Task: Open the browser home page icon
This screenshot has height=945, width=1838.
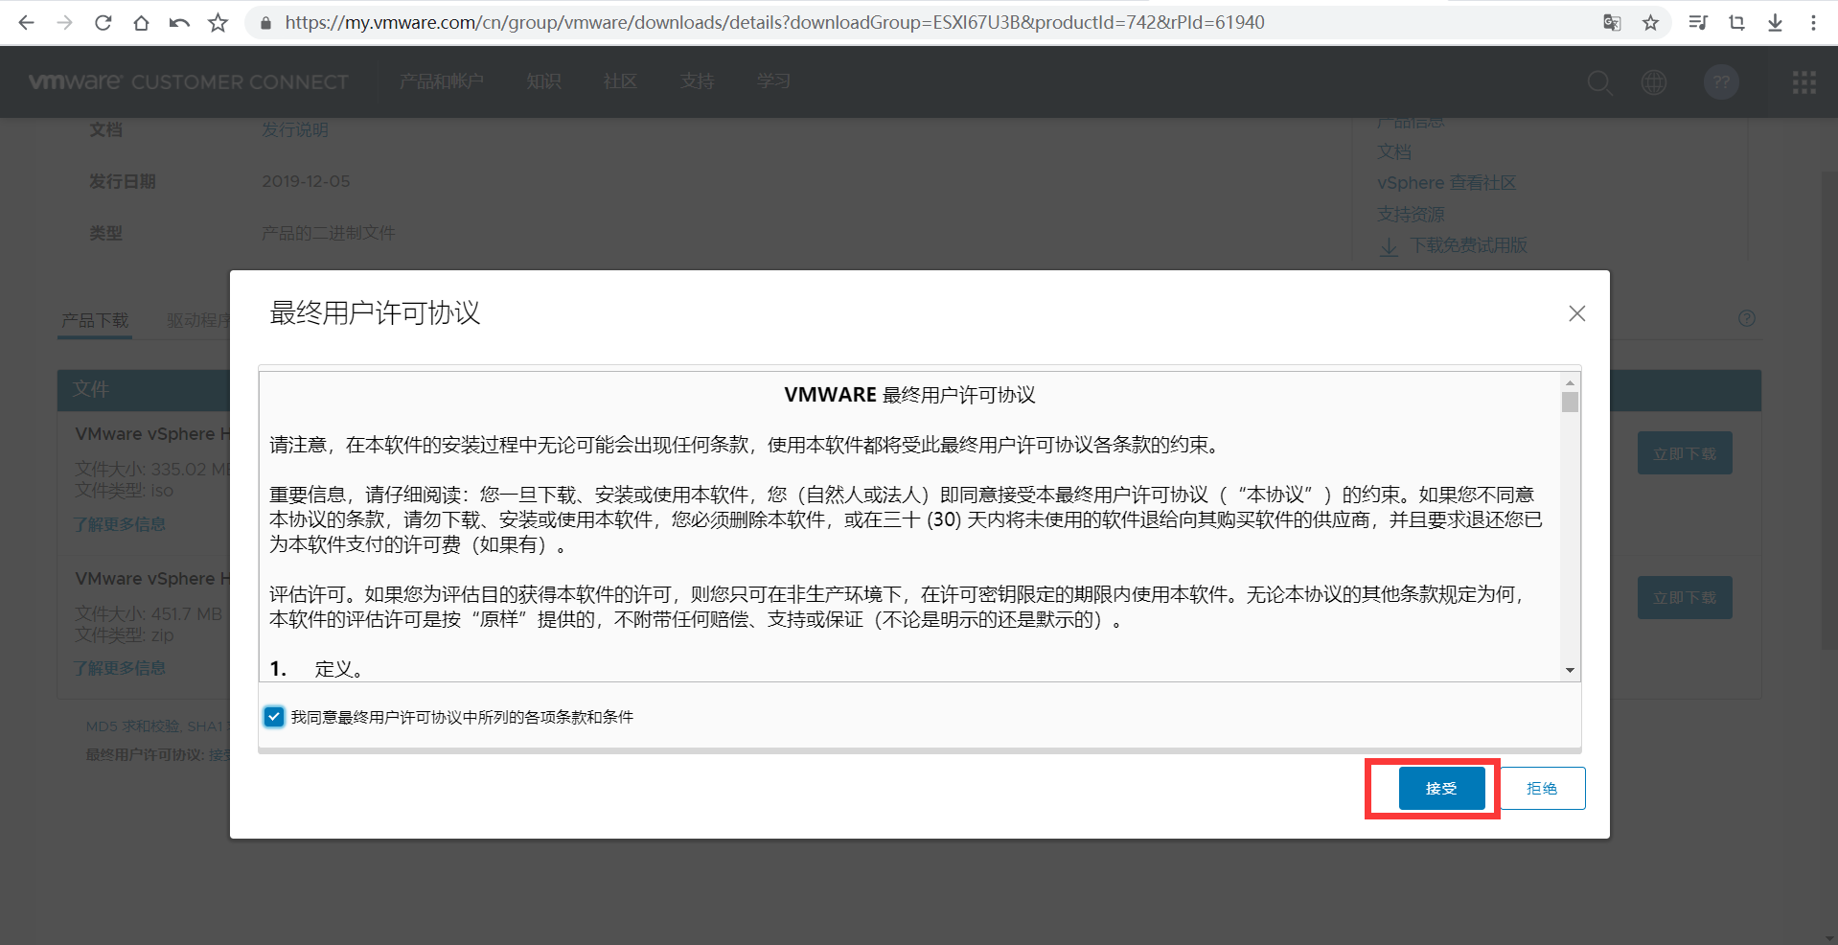Action: tap(141, 22)
